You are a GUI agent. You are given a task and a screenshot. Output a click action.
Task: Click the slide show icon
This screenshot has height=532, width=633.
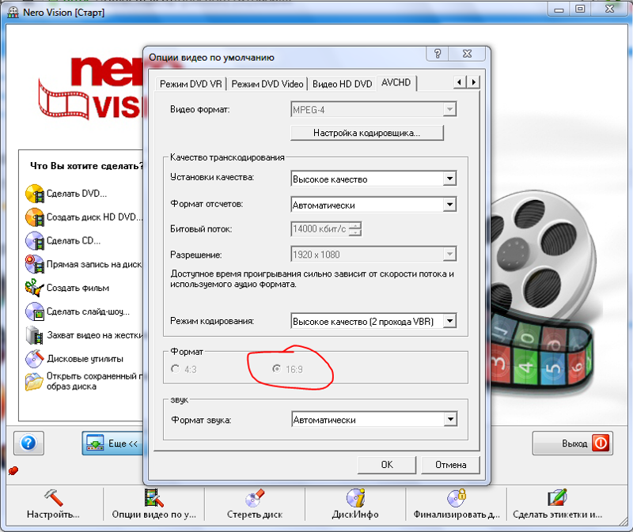35,311
